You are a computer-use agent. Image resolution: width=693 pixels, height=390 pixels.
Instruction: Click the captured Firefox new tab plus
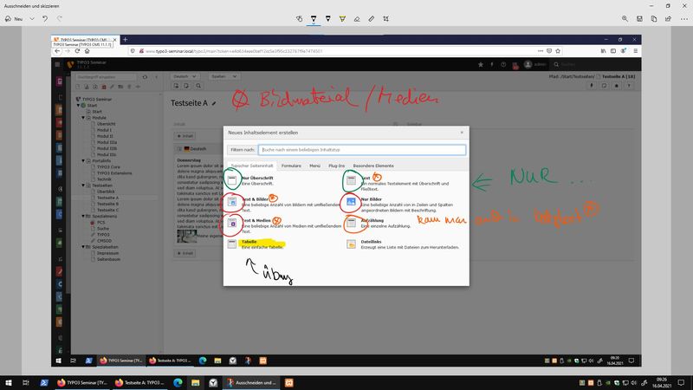[x=125, y=39]
